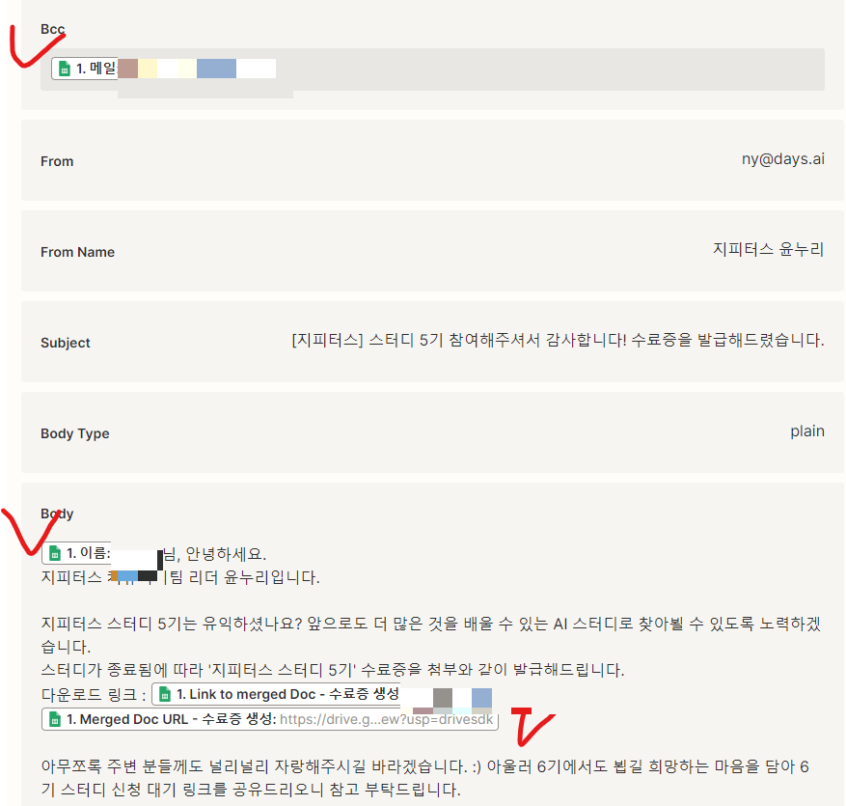Click the Google Sheets icon in the Bcc 메일 pill
The width and height of the screenshot is (846, 806).
(x=65, y=69)
